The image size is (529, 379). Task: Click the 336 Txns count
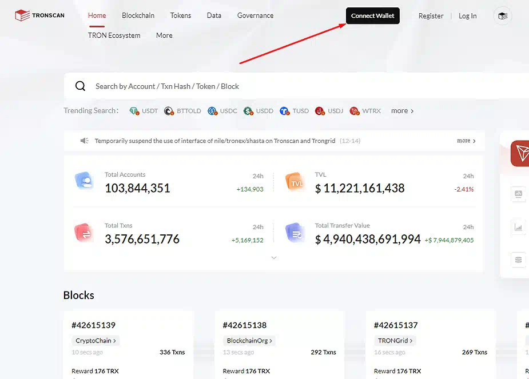click(x=172, y=352)
